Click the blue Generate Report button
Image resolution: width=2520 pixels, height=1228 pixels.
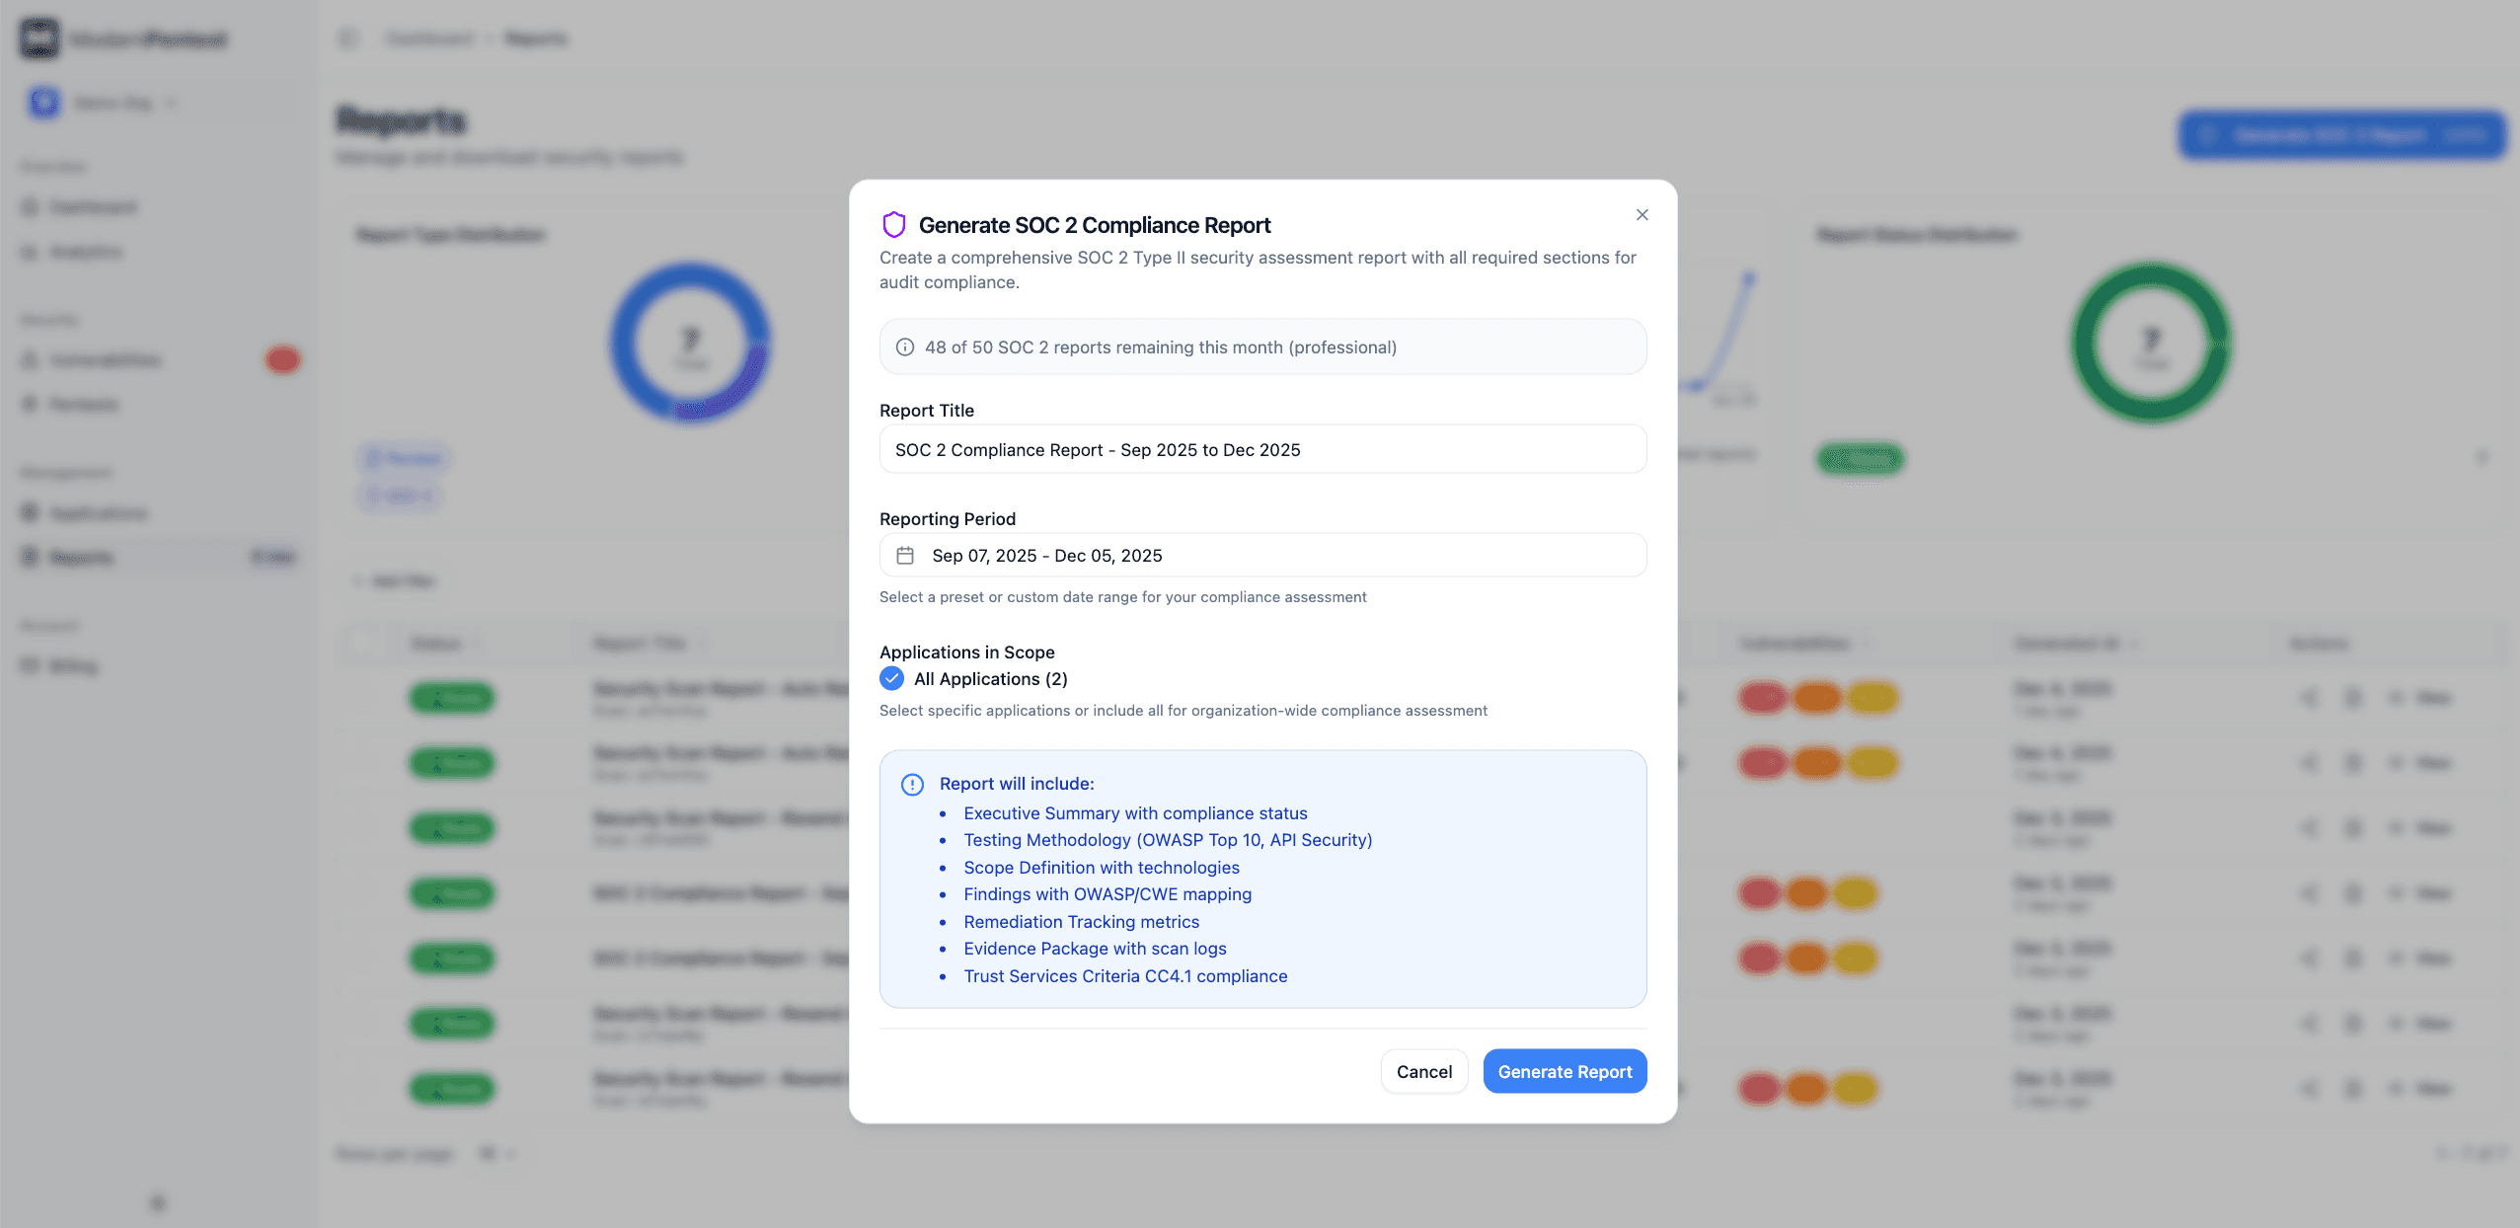[1564, 1072]
